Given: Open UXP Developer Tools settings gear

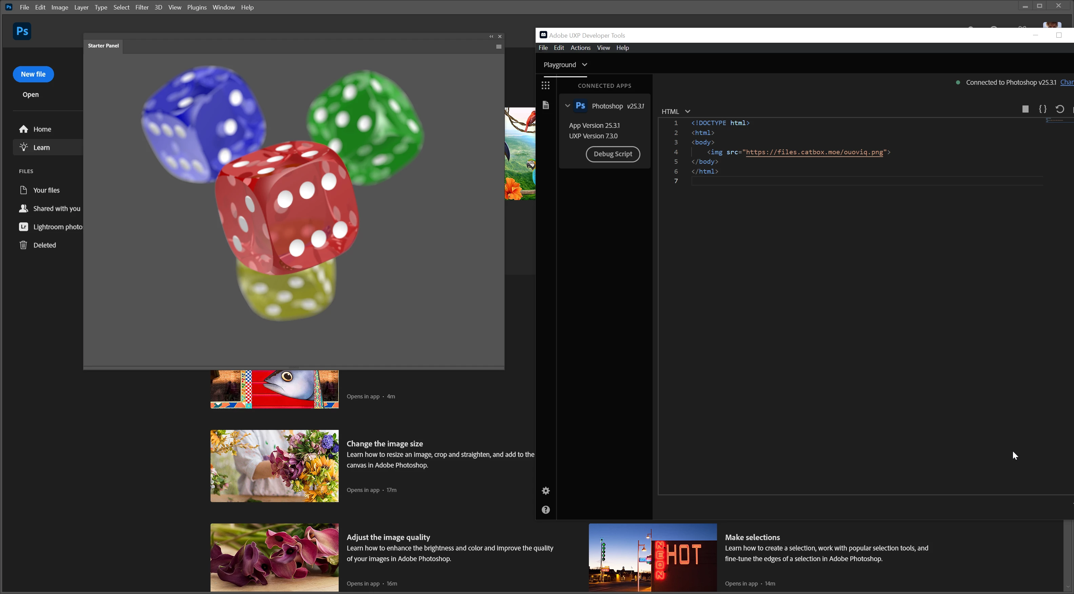Looking at the screenshot, I should tap(545, 491).
